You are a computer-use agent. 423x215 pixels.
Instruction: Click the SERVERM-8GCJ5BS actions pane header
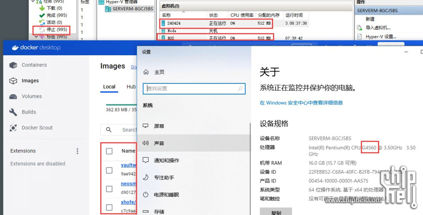[389, 11]
